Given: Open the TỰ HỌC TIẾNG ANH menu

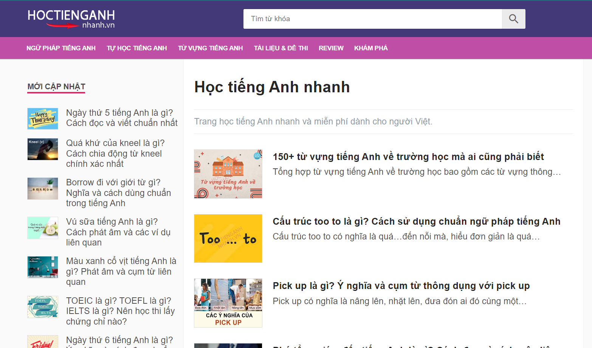Looking at the screenshot, I should coord(137,48).
